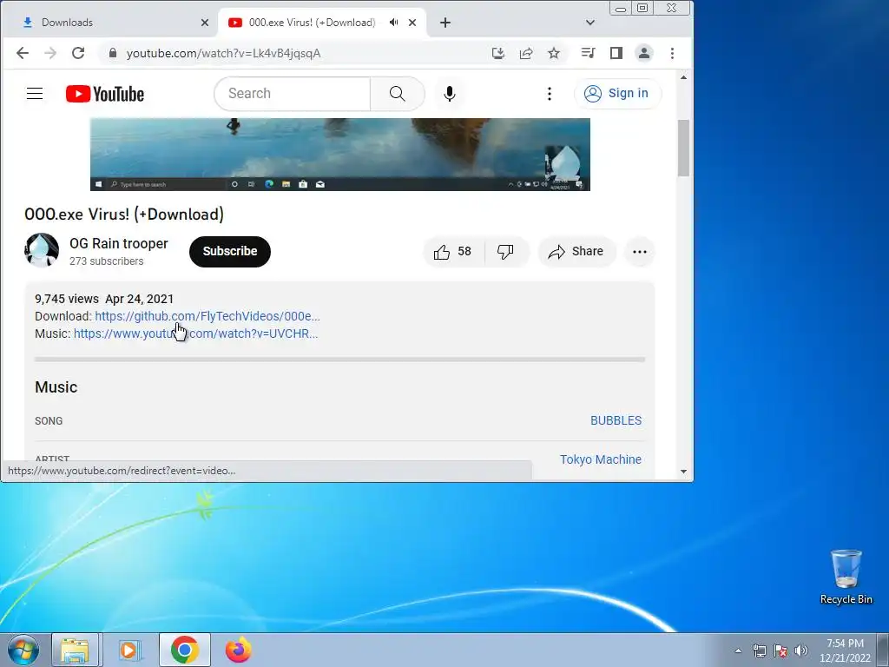889x667 pixels.
Task: Start voice search with microphone icon
Action: click(449, 94)
